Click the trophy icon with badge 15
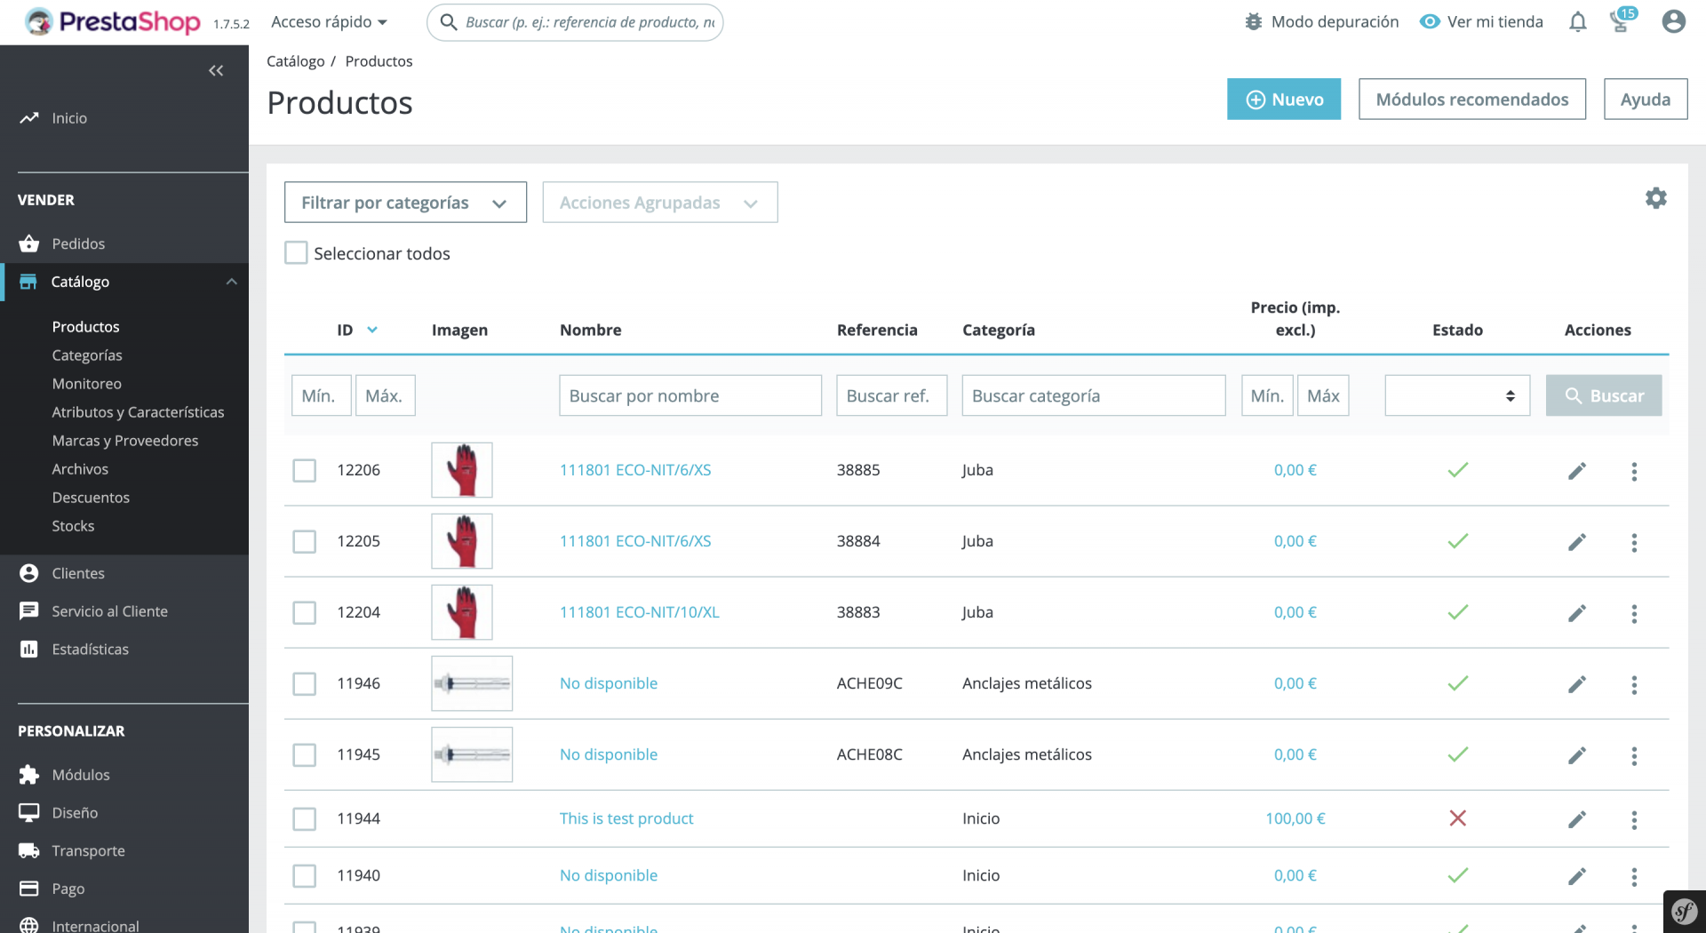Screen dimensions: 1706x933 click(1622, 20)
